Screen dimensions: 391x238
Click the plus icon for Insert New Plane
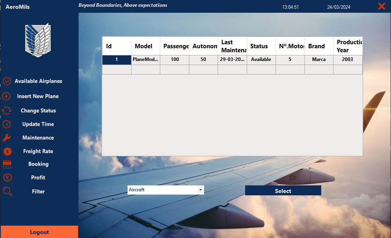pyautogui.click(x=6, y=96)
